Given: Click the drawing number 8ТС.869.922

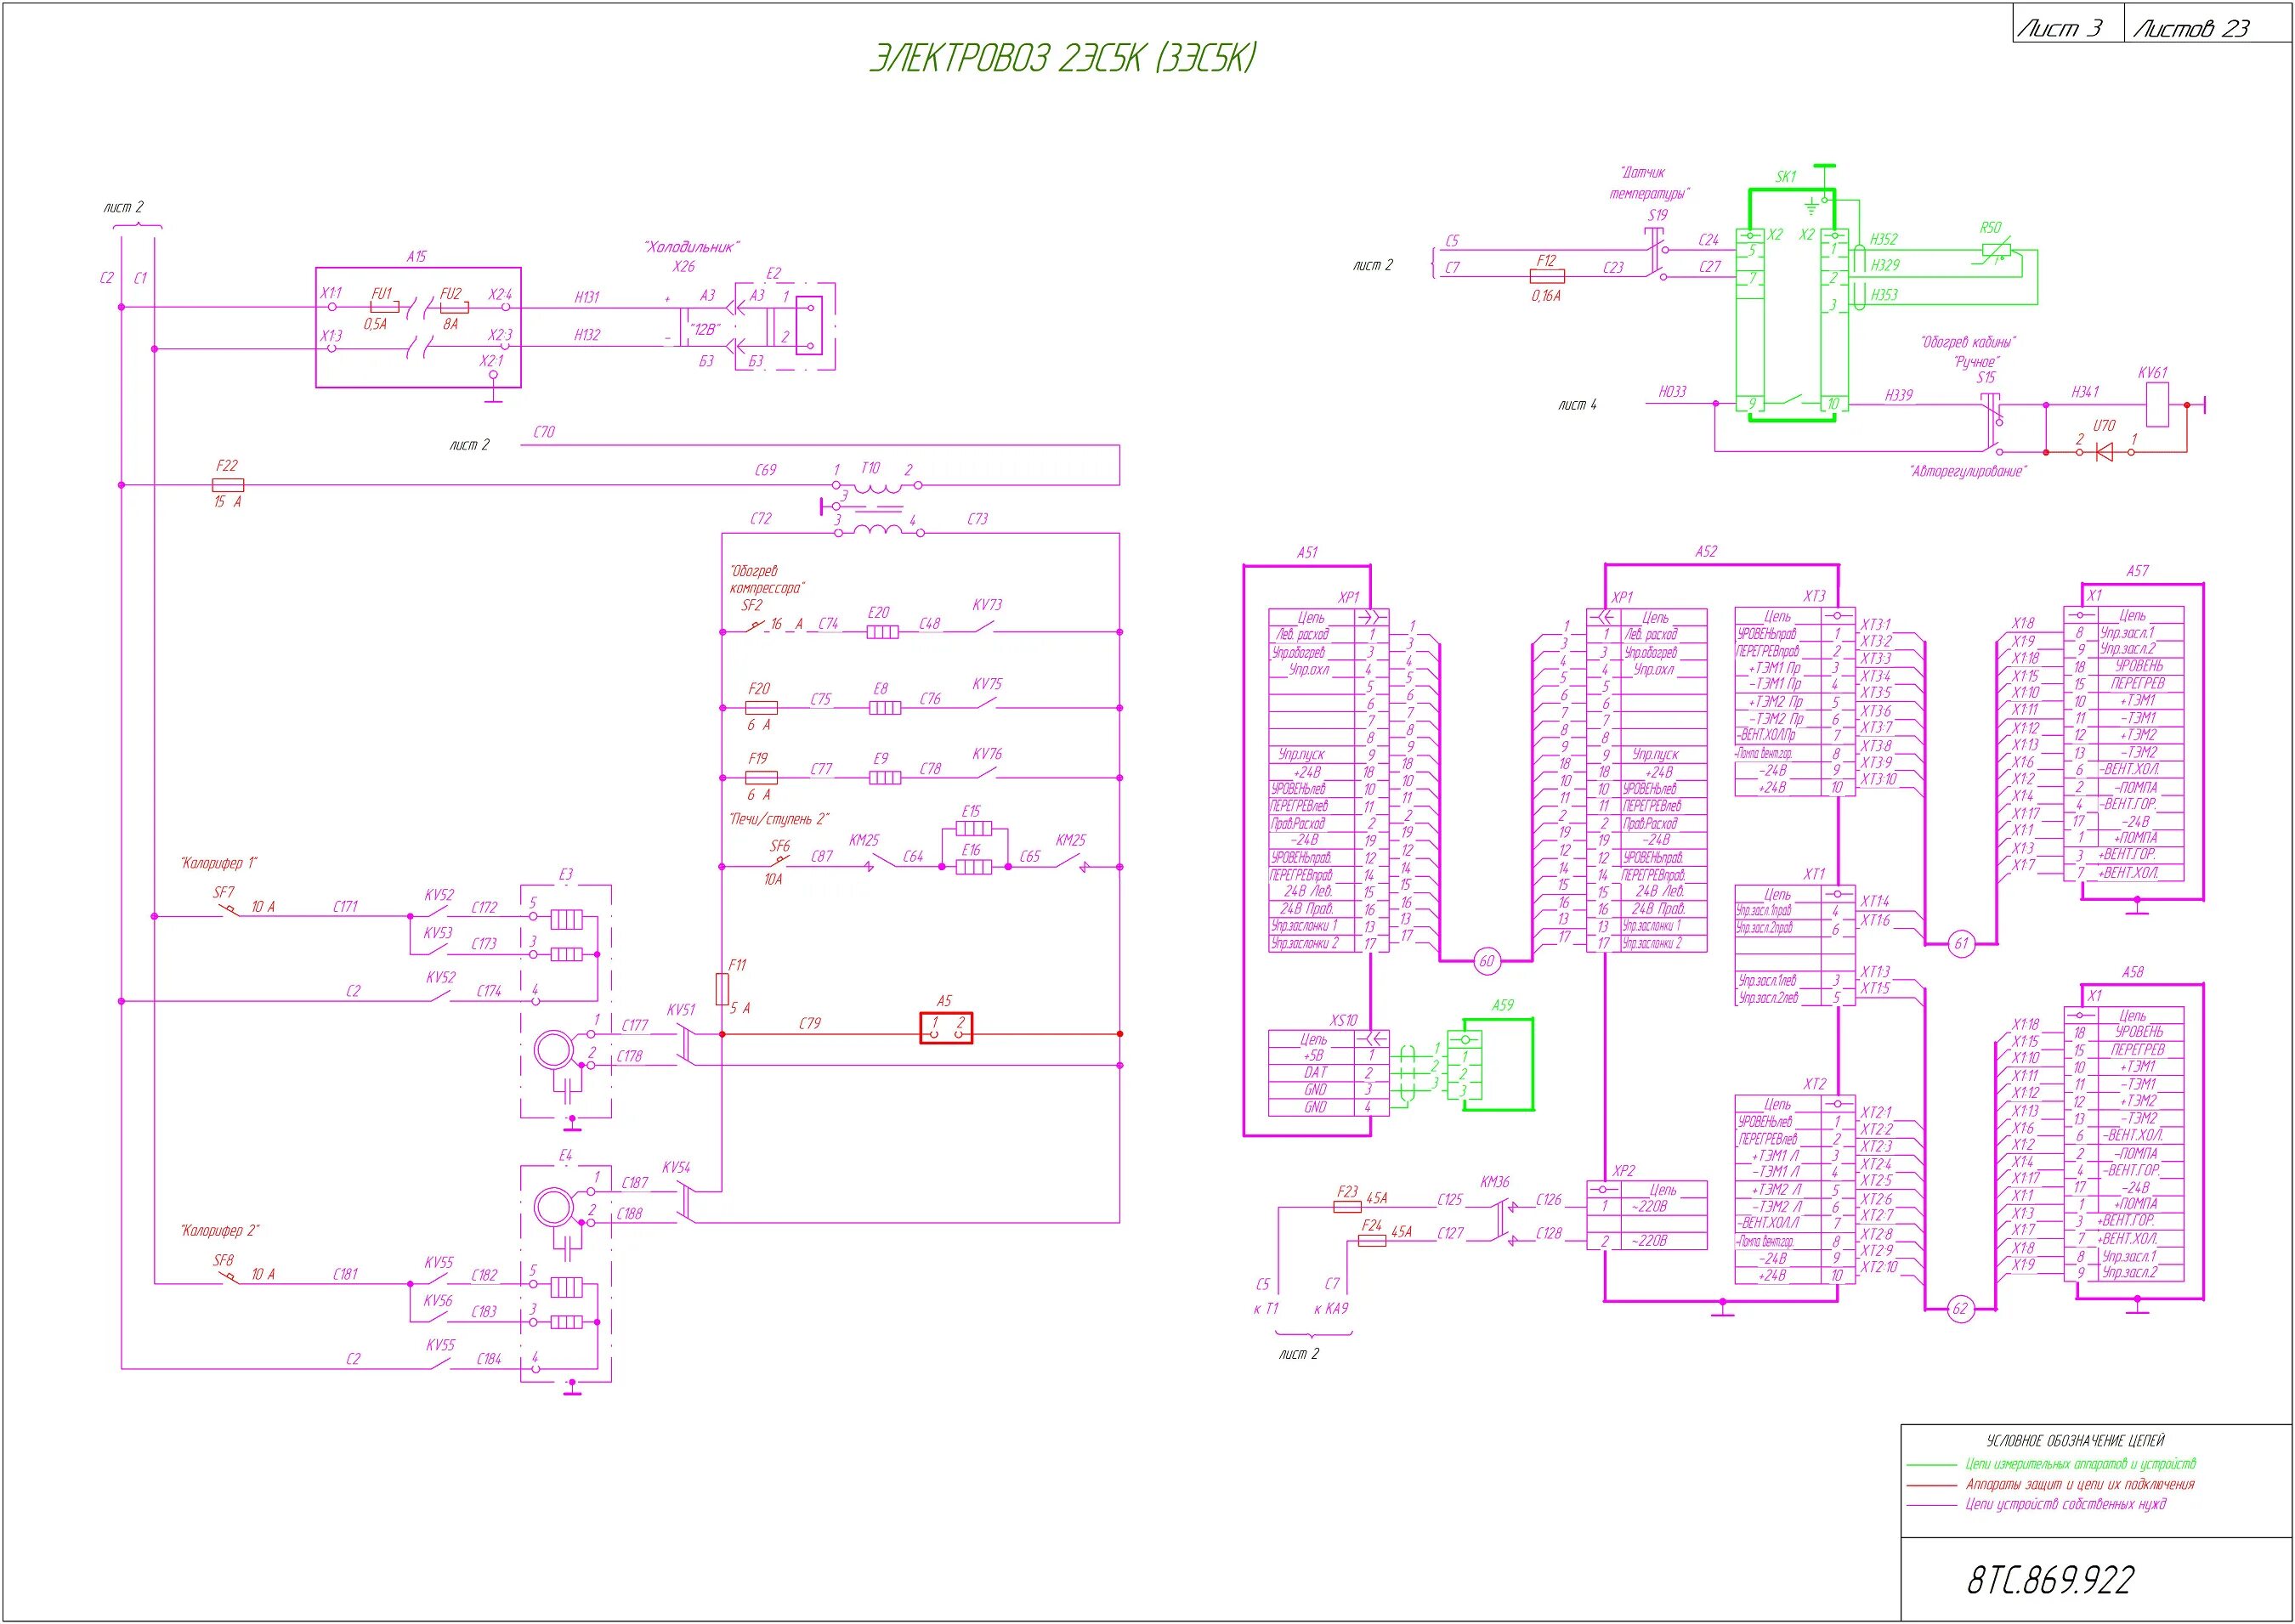Looking at the screenshot, I should pyautogui.click(x=2050, y=1580).
